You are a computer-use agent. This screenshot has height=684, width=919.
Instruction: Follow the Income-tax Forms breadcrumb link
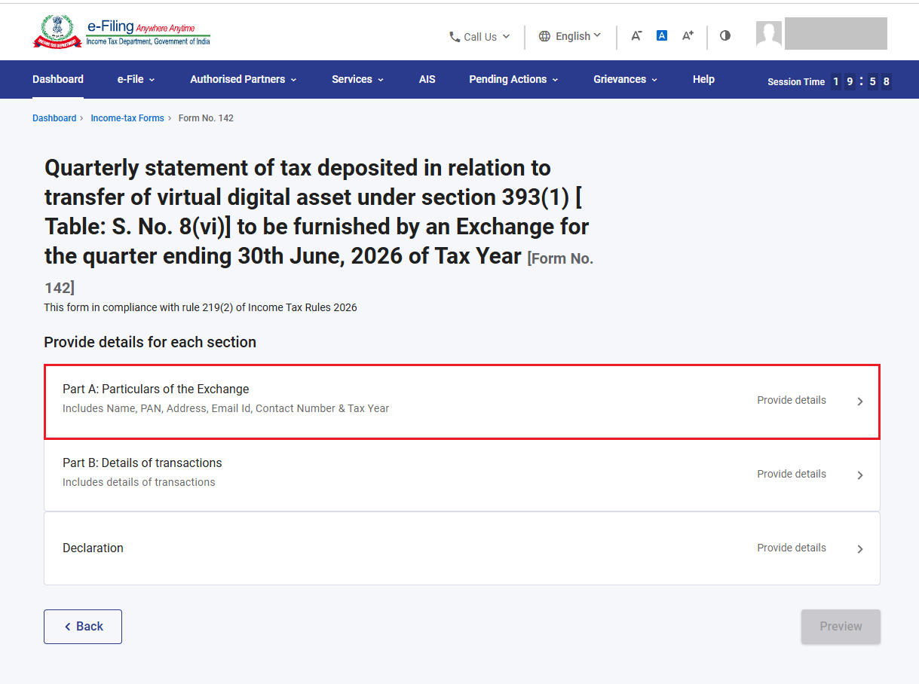[127, 118]
